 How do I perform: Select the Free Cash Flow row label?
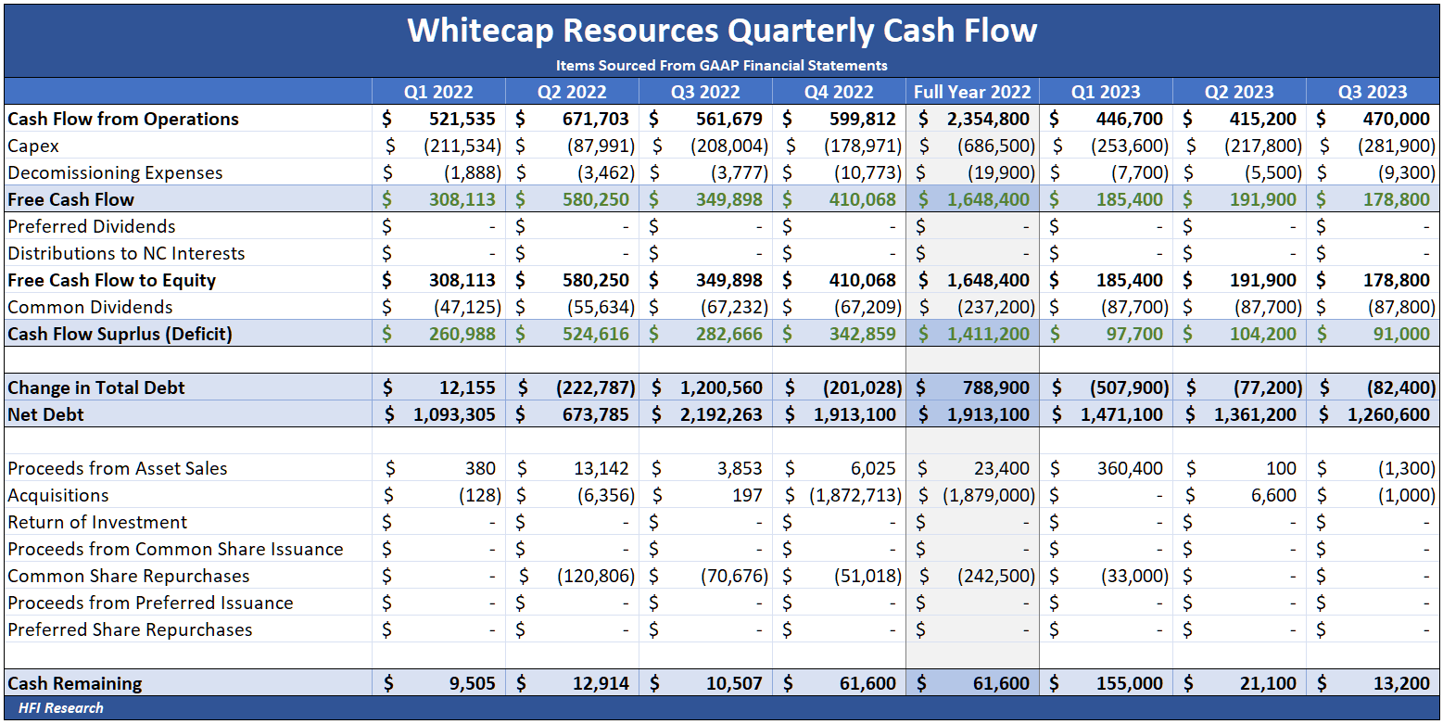click(x=70, y=199)
